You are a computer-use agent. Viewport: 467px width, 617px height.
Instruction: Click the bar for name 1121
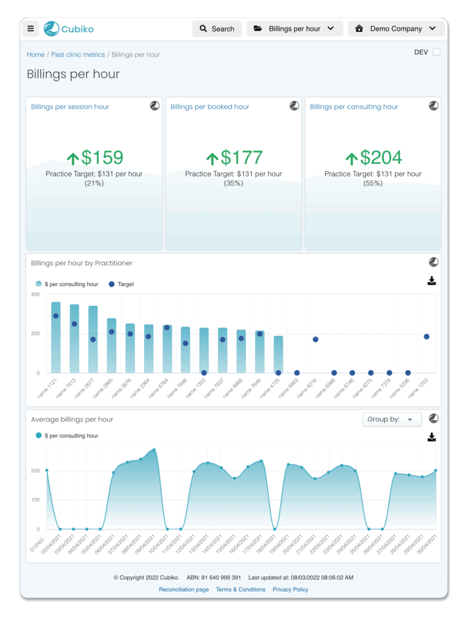(56, 337)
